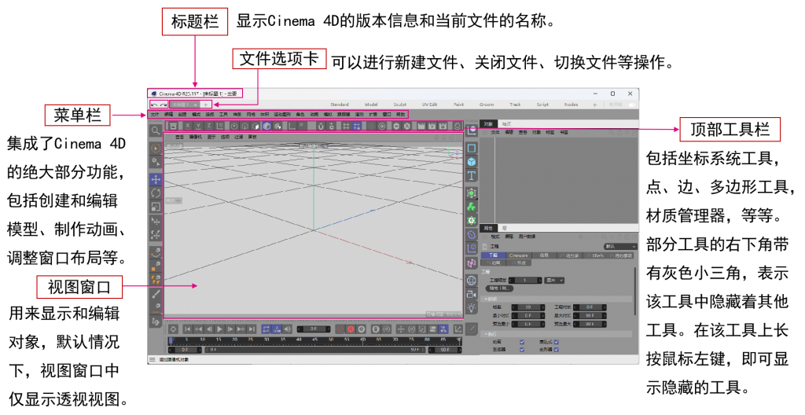Go to end of timeline

(x=252, y=329)
